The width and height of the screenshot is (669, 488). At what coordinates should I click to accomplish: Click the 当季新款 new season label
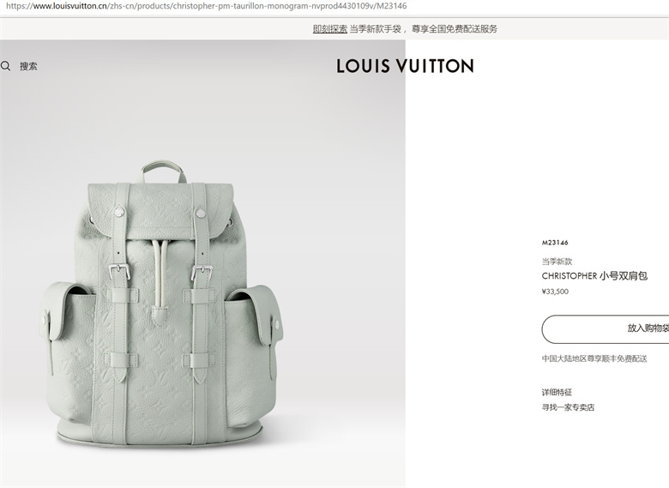pyautogui.click(x=557, y=262)
